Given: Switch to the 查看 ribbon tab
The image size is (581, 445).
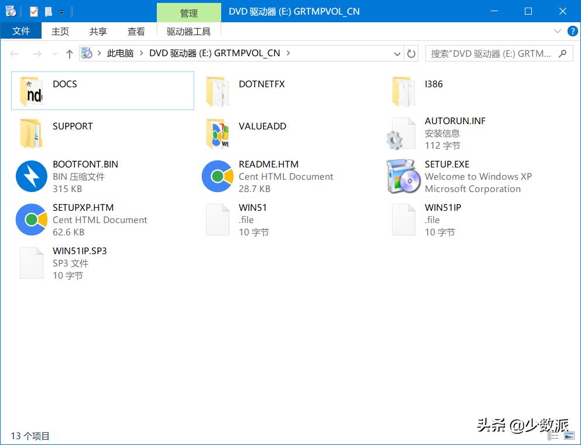Looking at the screenshot, I should click(x=136, y=31).
